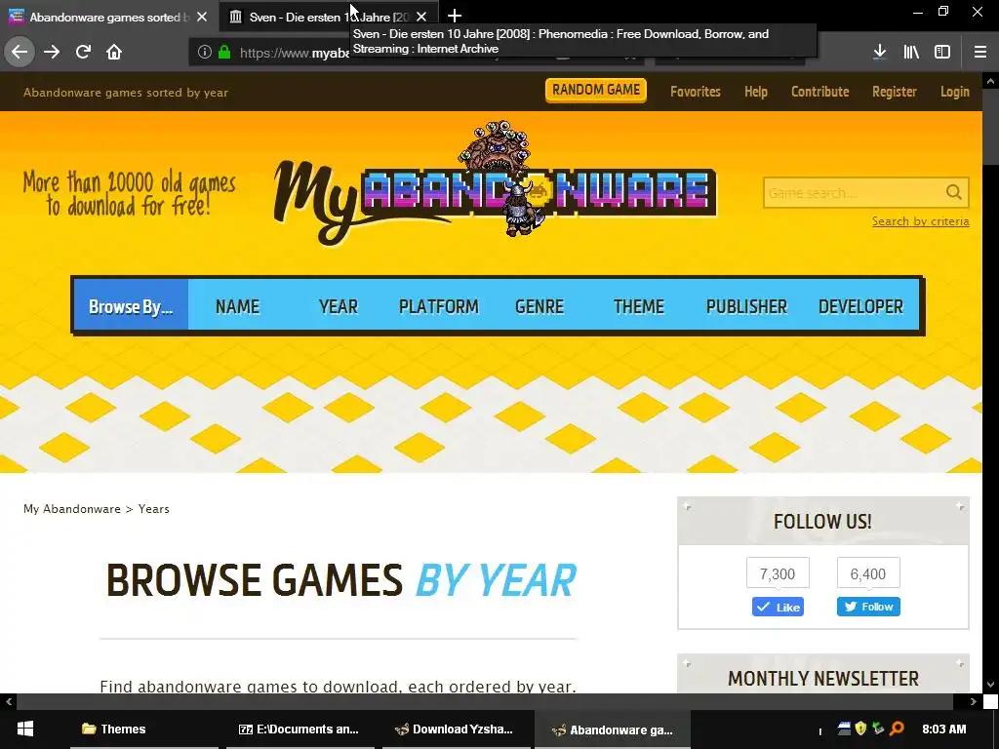The height and width of the screenshot is (749, 999).
Task: Click the Facebook Like button
Action: pyautogui.click(x=778, y=607)
